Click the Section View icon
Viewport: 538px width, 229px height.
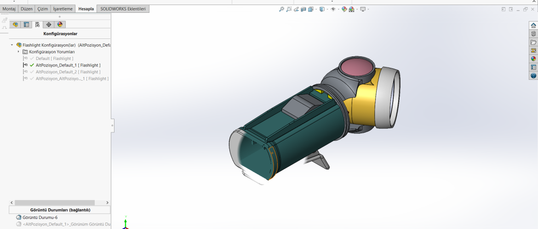click(x=303, y=9)
